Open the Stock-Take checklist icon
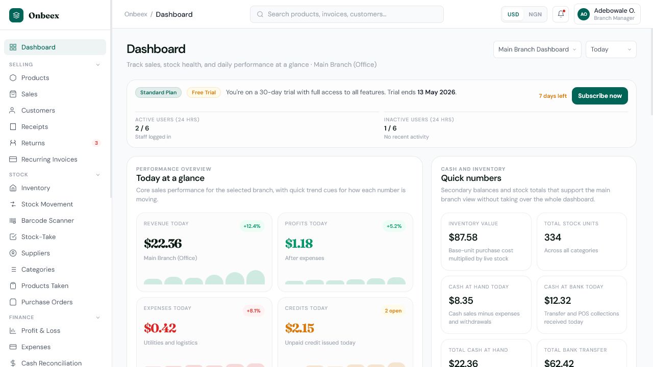This screenshot has height=367, width=653. 13,237
